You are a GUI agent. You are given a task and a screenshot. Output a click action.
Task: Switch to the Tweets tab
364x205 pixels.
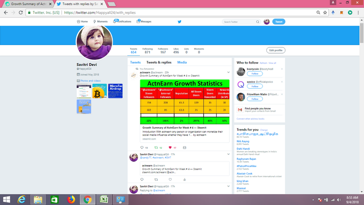136,62
